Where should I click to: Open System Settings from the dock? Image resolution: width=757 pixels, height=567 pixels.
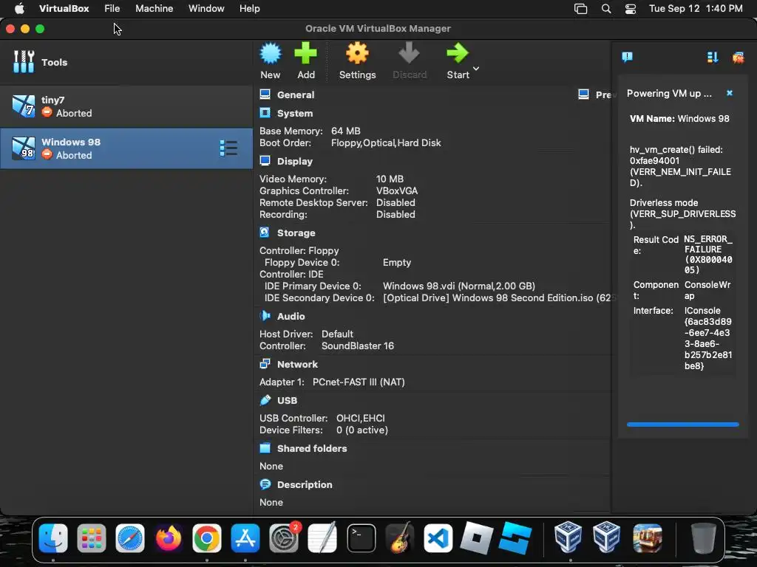(284, 538)
